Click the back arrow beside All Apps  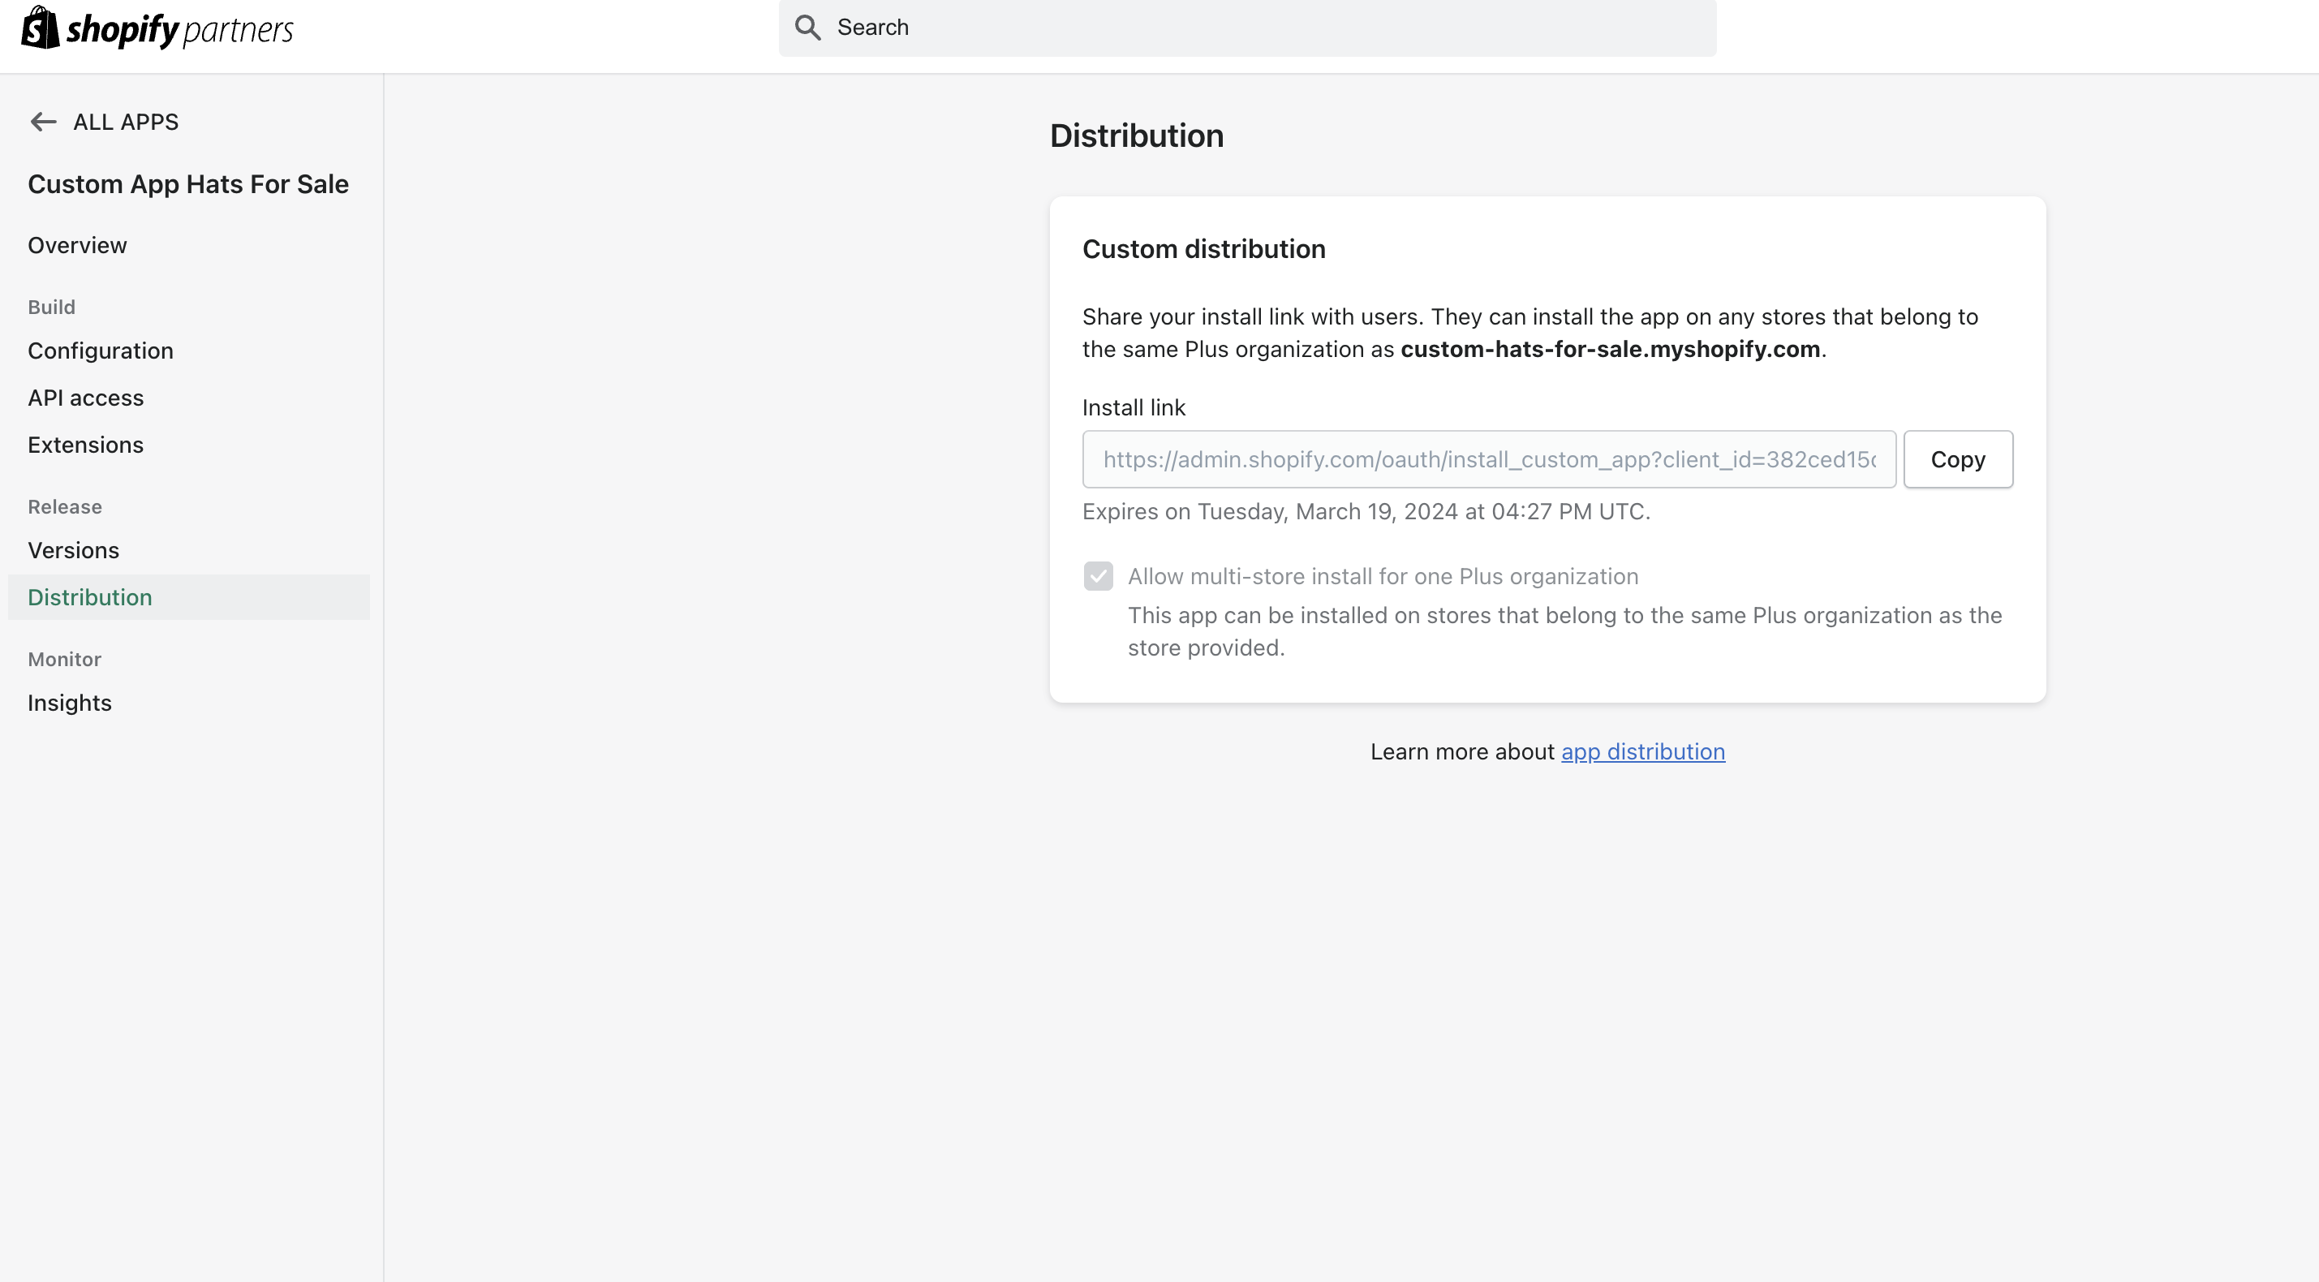coord(43,122)
